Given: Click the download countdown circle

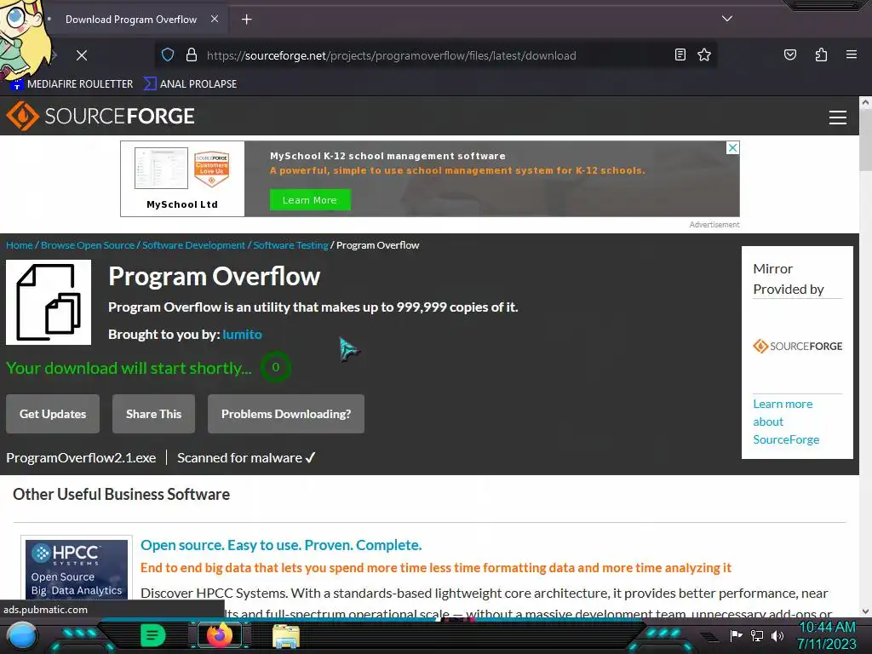Looking at the screenshot, I should pos(275,367).
